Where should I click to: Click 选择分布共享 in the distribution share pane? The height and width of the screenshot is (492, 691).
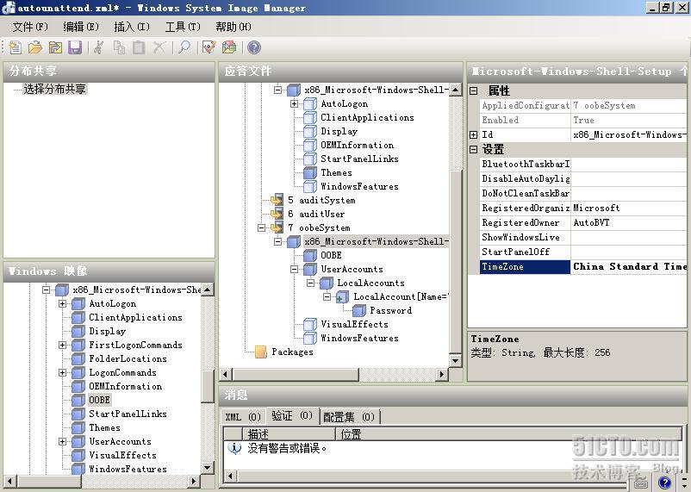click(54, 89)
